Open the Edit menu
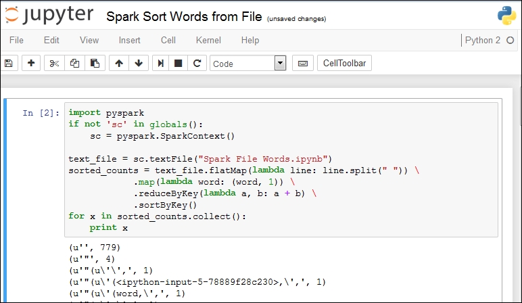Image resolution: width=522 pixels, height=303 pixels. coord(51,41)
